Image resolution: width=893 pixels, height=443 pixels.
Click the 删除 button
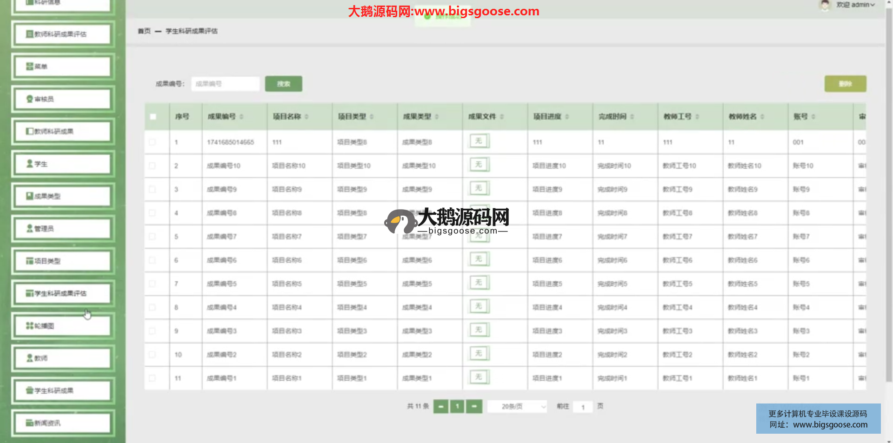(845, 84)
